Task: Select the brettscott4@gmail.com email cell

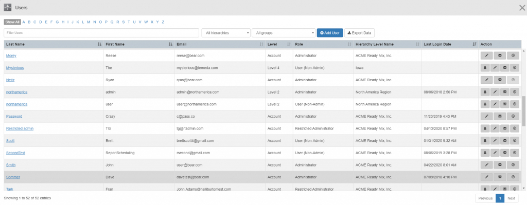Action: [220, 141]
